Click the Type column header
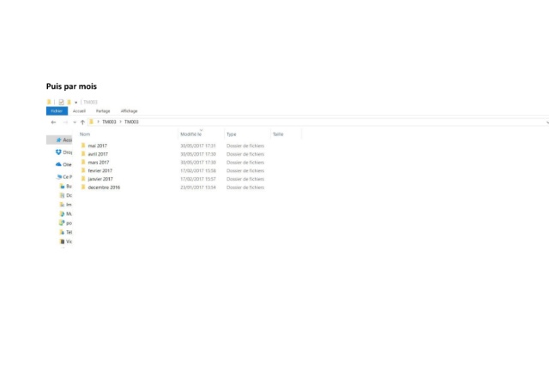Viewport: 549px width, 387px height. click(232, 134)
